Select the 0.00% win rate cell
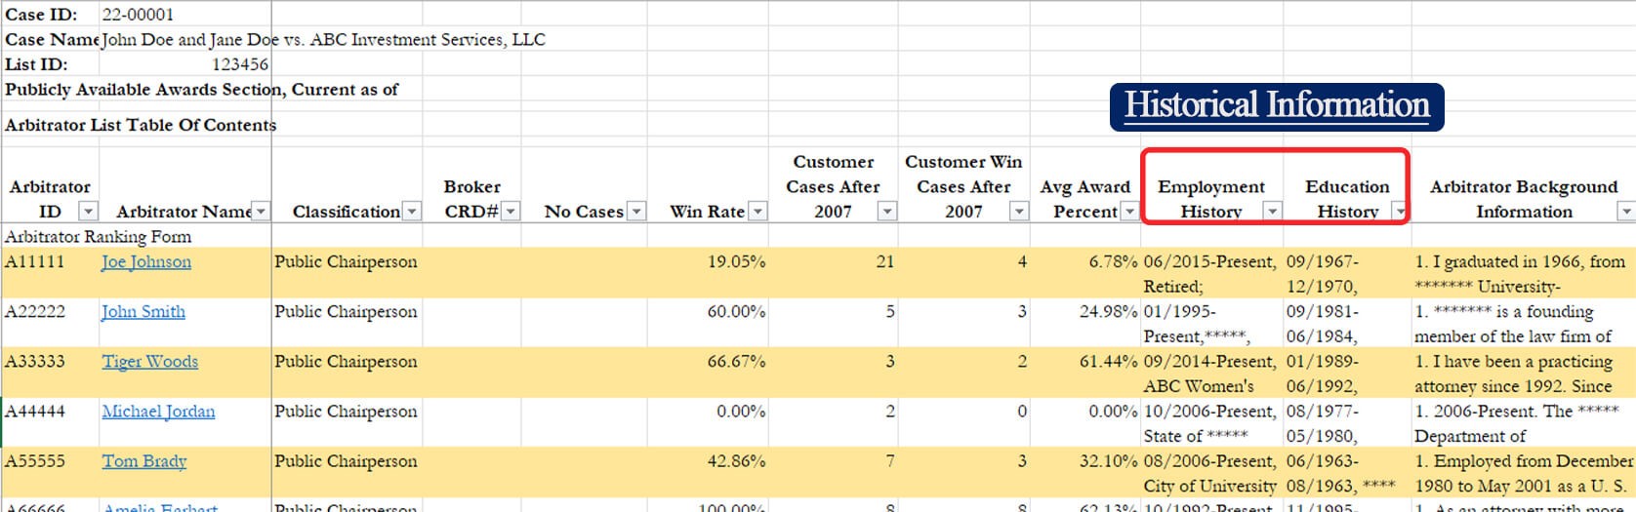Viewport: 1636px width, 512px height. pyautogui.click(x=708, y=422)
